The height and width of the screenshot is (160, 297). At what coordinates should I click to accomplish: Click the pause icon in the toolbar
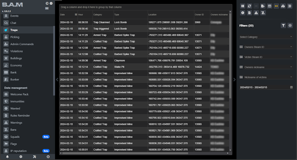click(x=243, y=6)
